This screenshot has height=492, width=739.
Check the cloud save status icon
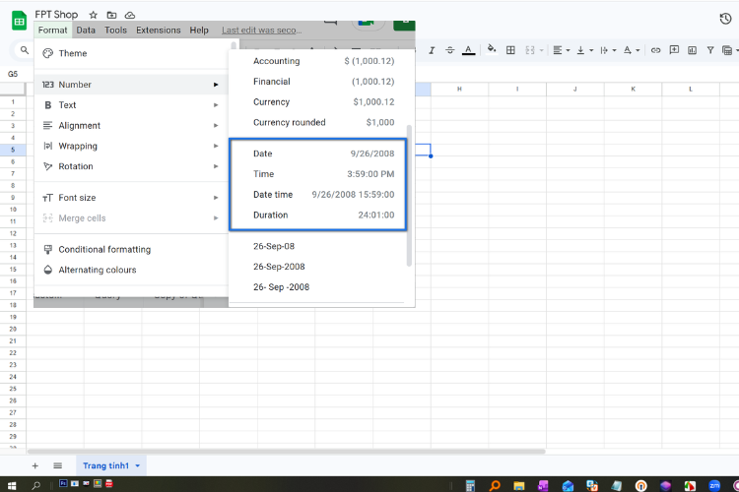pyautogui.click(x=130, y=15)
